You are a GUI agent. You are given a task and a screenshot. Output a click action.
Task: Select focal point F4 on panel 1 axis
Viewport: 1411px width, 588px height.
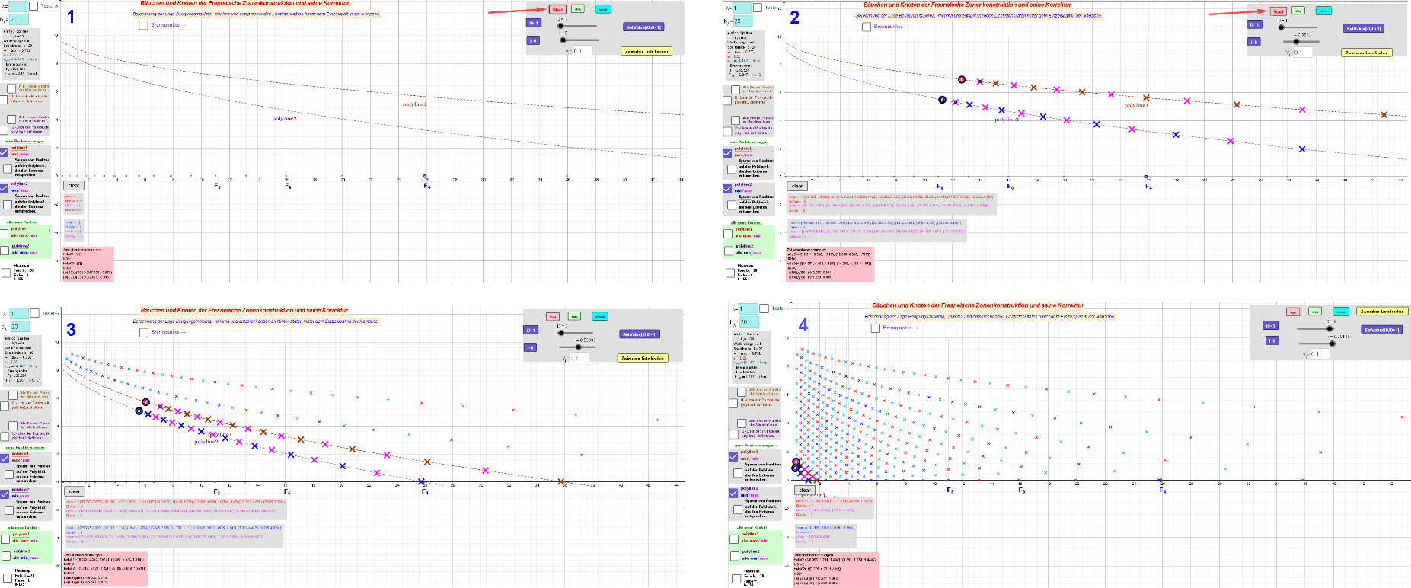click(425, 177)
